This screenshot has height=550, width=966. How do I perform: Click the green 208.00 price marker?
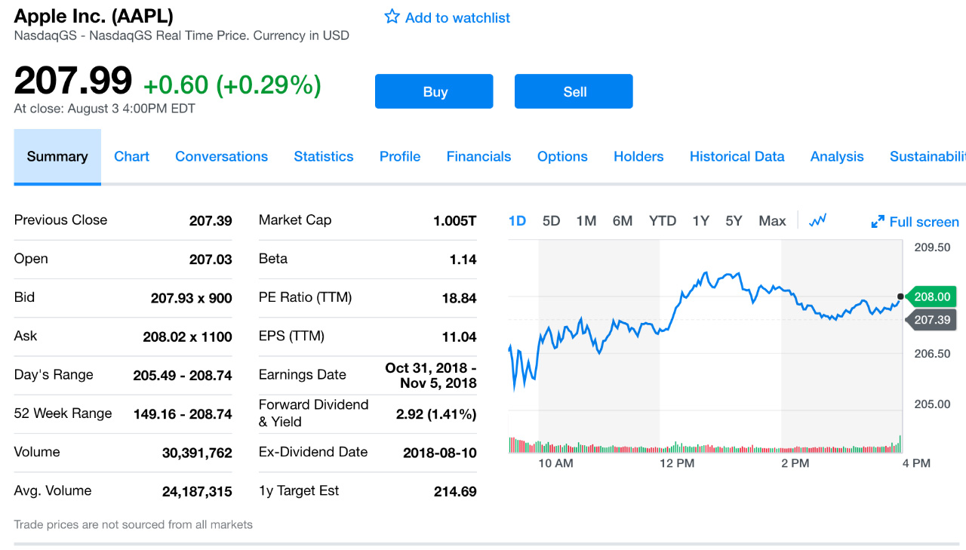[931, 297]
